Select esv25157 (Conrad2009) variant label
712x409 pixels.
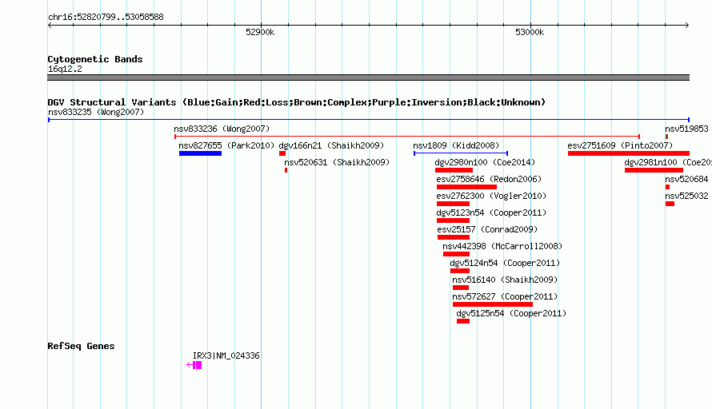coord(487,229)
